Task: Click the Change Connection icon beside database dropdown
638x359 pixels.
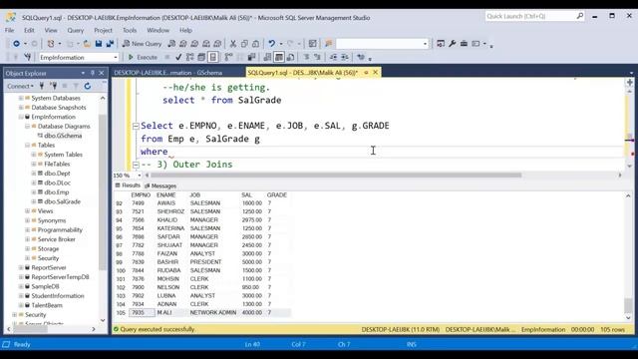Action: click(x=27, y=58)
